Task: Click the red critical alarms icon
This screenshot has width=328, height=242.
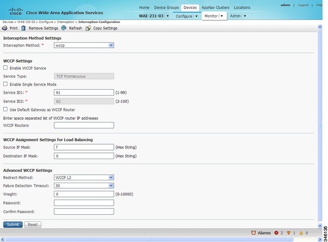Action: click(x=276, y=233)
